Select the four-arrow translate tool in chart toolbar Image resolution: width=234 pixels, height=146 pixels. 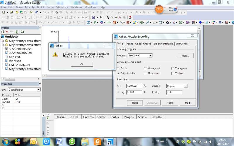(116, 18)
